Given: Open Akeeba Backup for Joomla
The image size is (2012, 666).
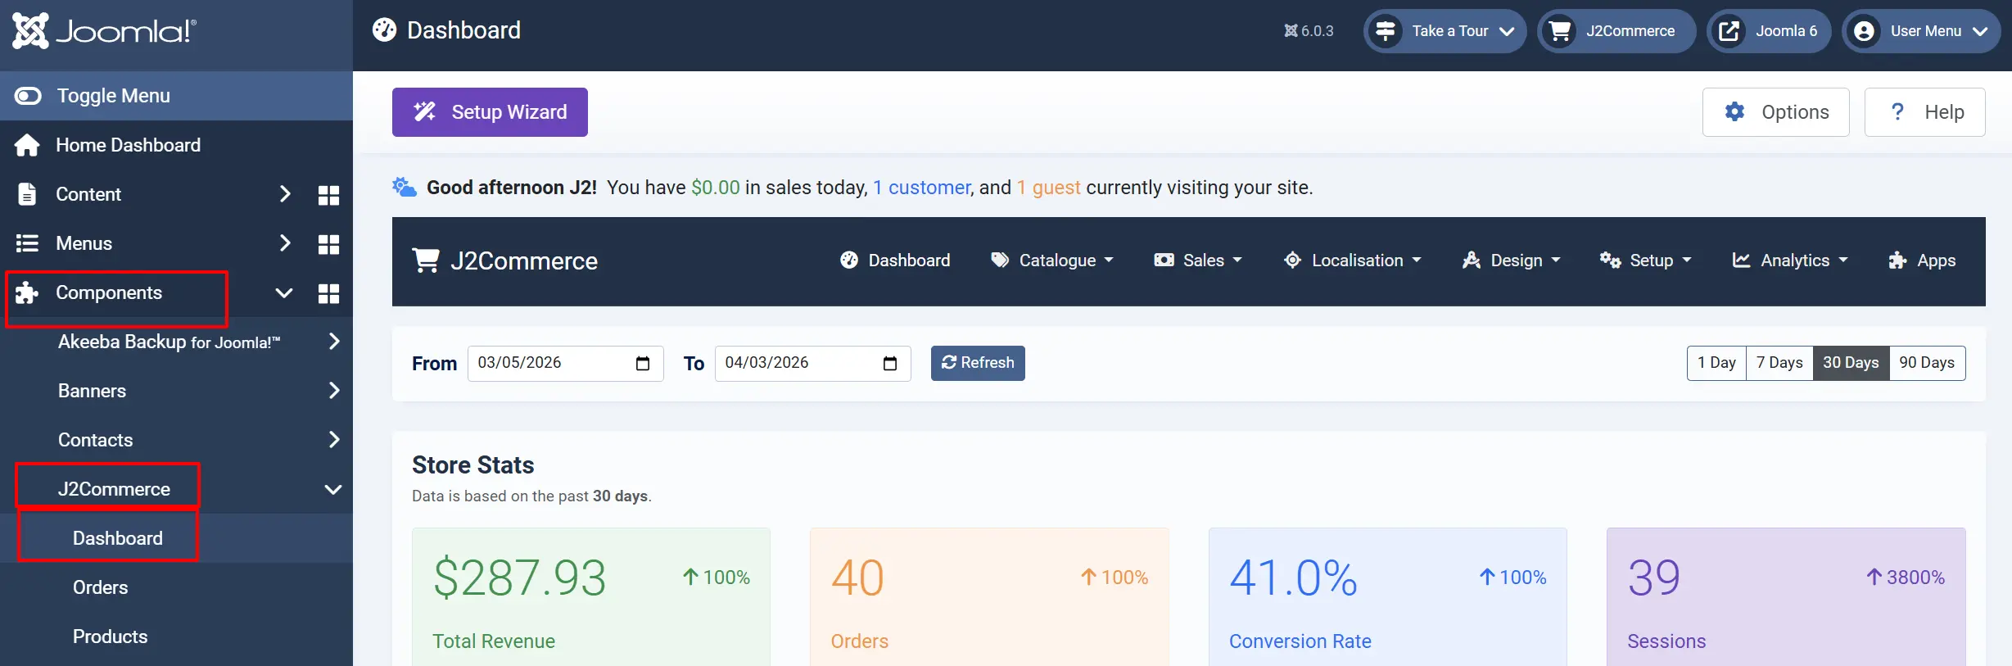Looking at the screenshot, I should point(169,342).
